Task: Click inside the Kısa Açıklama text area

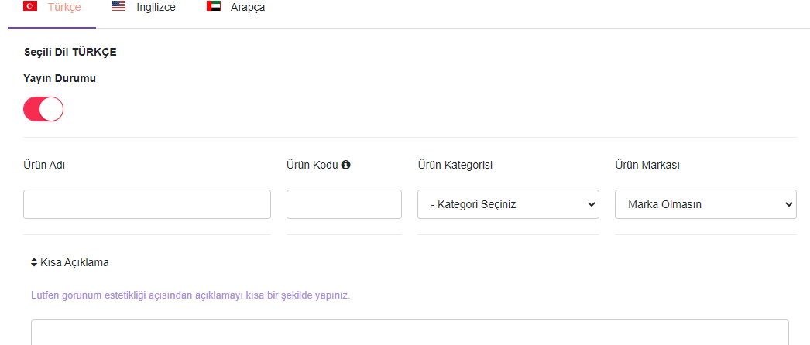Action: (410, 333)
